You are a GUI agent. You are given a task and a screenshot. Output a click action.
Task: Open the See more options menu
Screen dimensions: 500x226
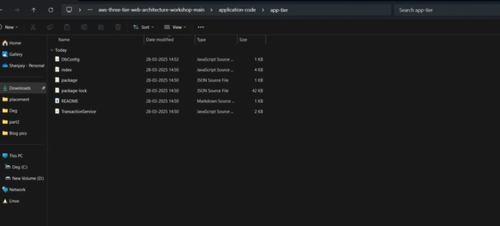[x=201, y=27]
